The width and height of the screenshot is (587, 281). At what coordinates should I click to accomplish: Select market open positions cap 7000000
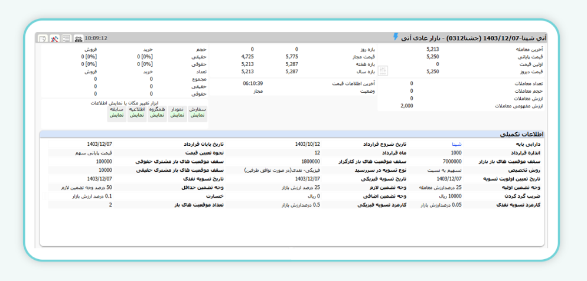pyautogui.click(x=452, y=162)
